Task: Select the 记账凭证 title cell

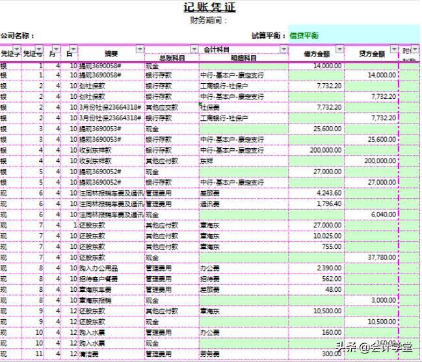Action: [x=209, y=7]
